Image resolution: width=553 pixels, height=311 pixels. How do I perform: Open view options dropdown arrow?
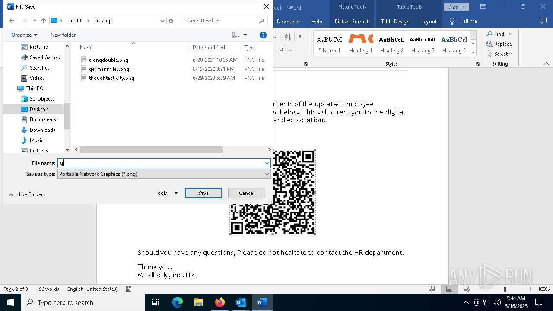pos(245,35)
